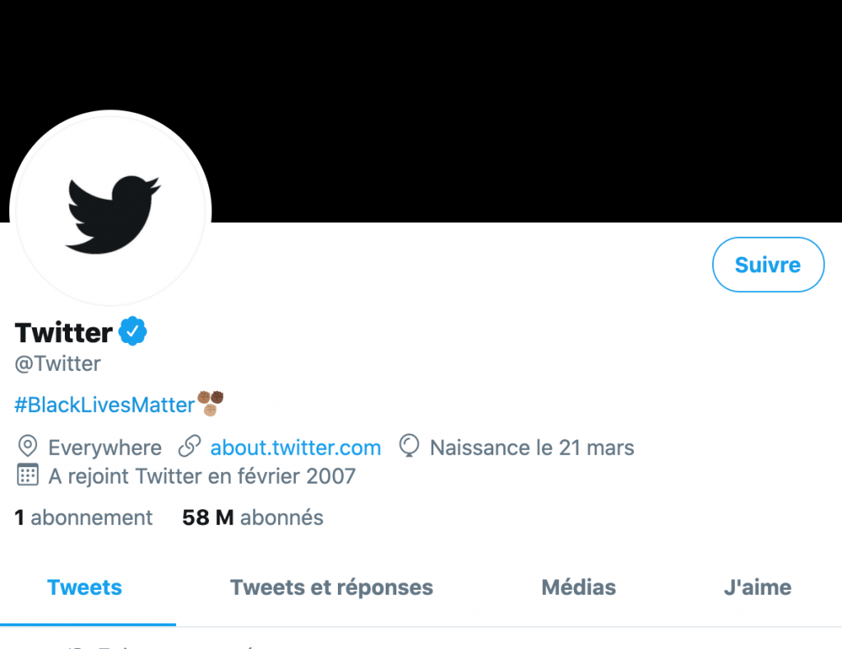Image resolution: width=842 pixels, height=649 pixels.
Task: Click the birthday balloon icon
Action: point(409,447)
